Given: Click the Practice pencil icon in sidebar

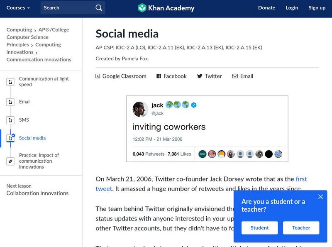Looking at the screenshot, I should [x=10, y=161].
